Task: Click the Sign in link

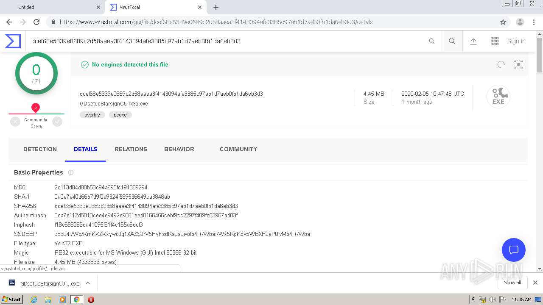Action: pyautogui.click(x=516, y=41)
